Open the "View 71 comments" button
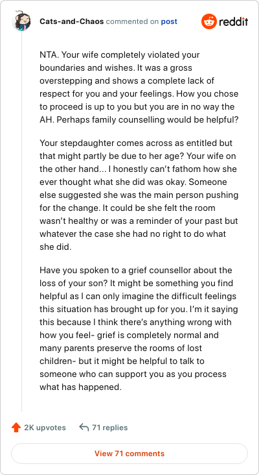Image resolution: width=259 pixels, height=475 pixels. click(x=129, y=454)
